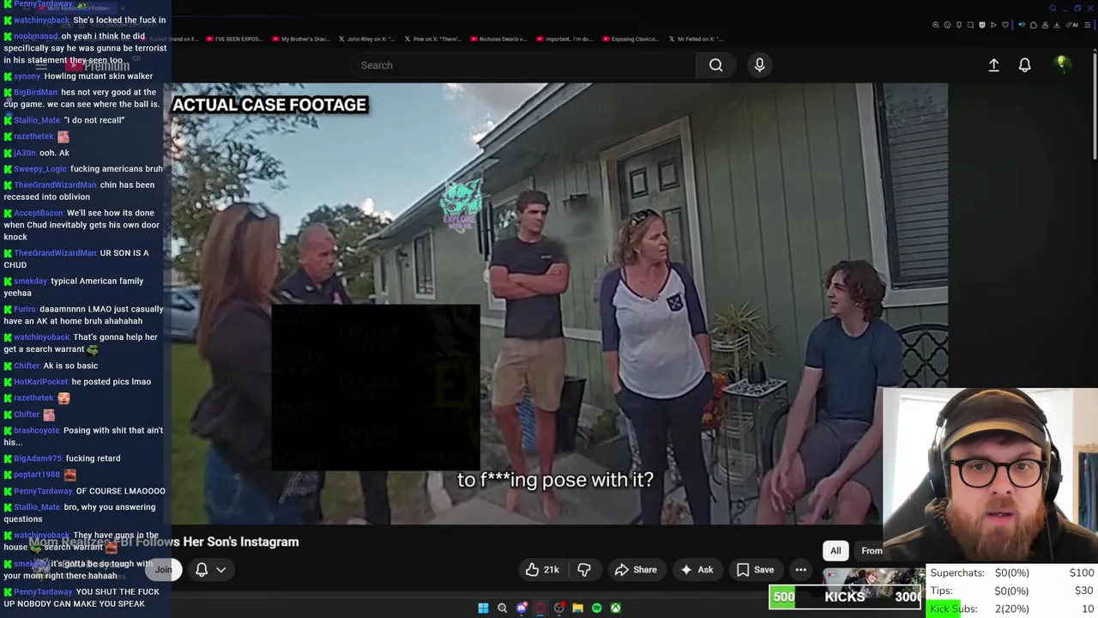Image resolution: width=1098 pixels, height=618 pixels.
Task: Open the extensions cube icon in browser toolbar
Action: click(x=1033, y=25)
